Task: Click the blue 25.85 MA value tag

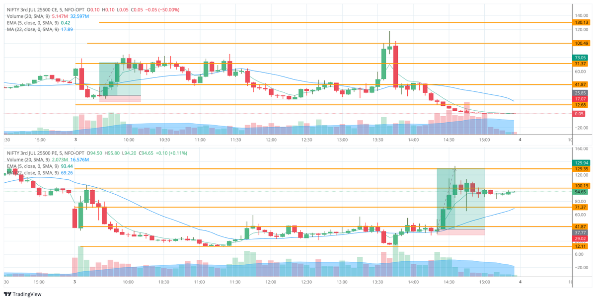Action: click(580, 93)
